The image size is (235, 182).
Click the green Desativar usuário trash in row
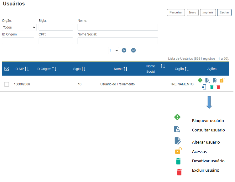(x=211, y=87)
